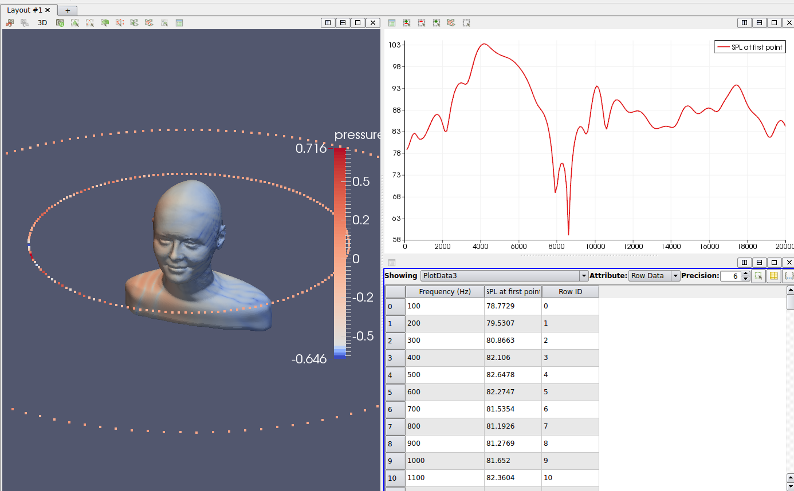Decrease the Precision value with down arrow
The height and width of the screenshot is (491, 794).
pos(745,279)
